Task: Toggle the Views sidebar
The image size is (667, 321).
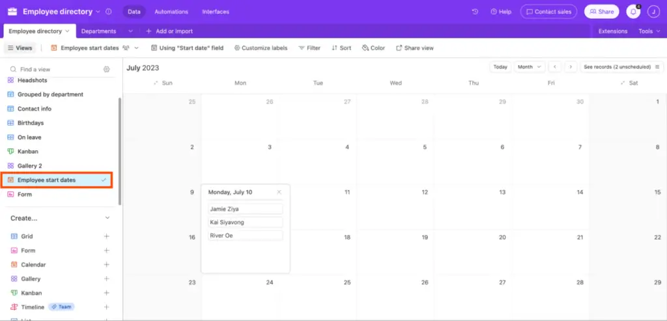Action: 20,48
